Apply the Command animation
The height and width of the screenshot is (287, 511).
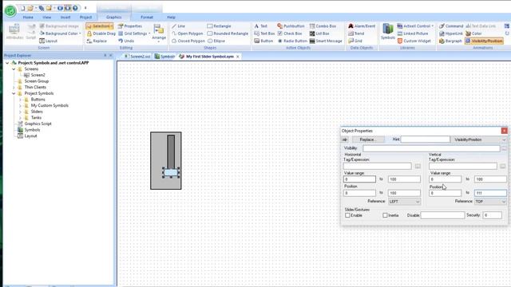[451, 26]
